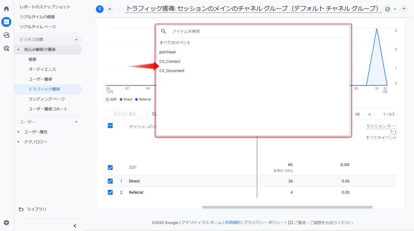Open the rows per page dropdown

click(369, 114)
